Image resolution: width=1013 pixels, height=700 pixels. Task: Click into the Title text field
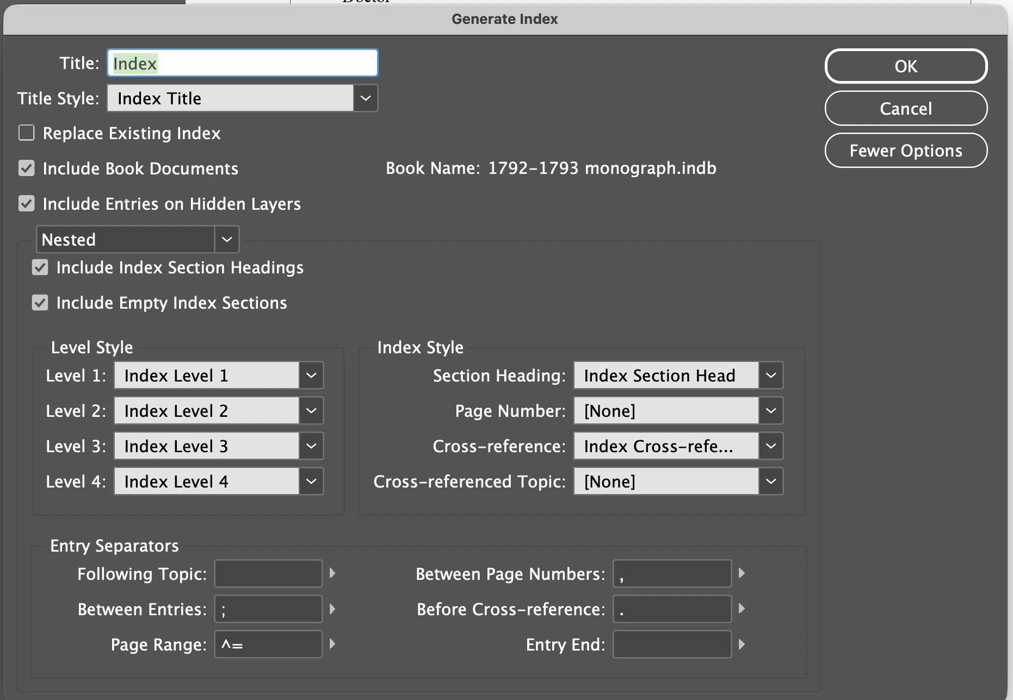pyautogui.click(x=243, y=63)
